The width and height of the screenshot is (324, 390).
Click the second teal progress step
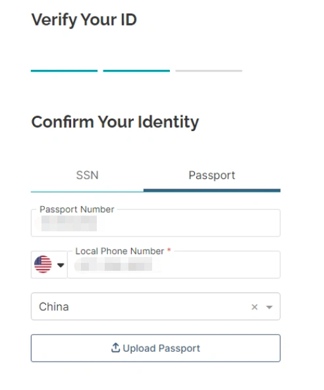pos(136,71)
